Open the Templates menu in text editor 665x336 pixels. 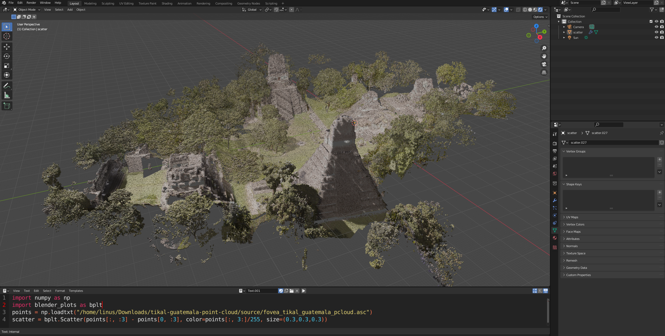click(x=76, y=291)
